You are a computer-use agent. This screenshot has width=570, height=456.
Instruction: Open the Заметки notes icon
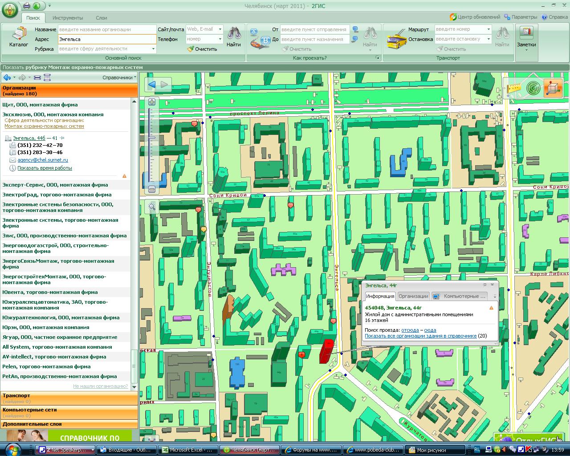pyautogui.click(x=526, y=37)
